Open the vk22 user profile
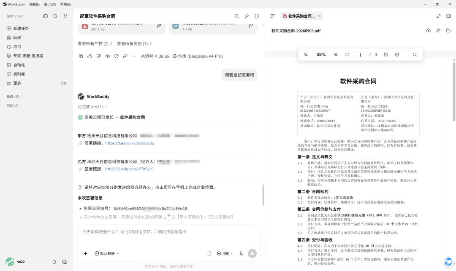The image size is (456, 271). [15, 262]
